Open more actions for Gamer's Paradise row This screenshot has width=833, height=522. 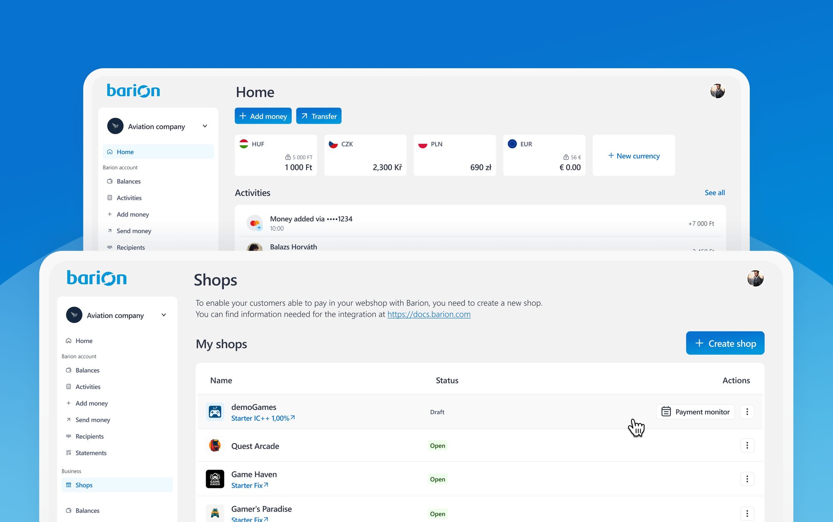tap(747, 513)
